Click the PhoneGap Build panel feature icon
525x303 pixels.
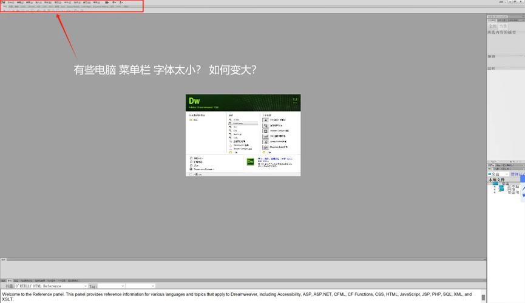tap(265, 147)
